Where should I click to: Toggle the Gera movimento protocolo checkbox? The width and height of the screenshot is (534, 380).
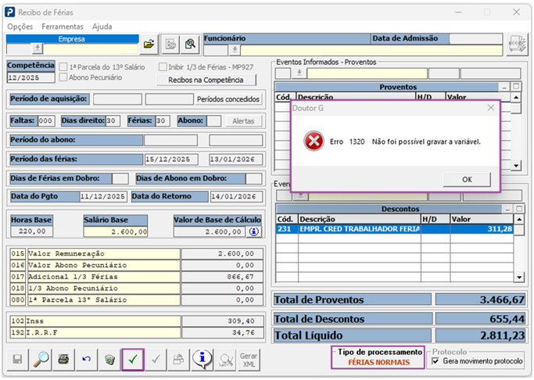coord(435,362)
